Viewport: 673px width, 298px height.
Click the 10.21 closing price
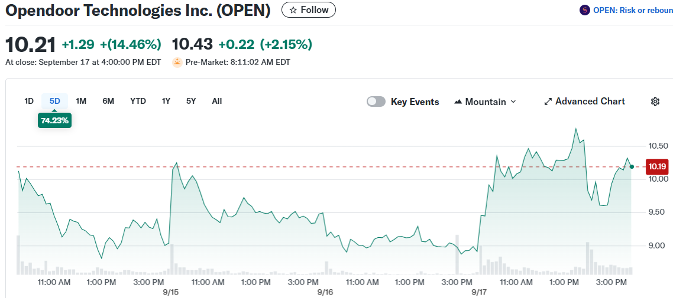click(x=31, y=44)
